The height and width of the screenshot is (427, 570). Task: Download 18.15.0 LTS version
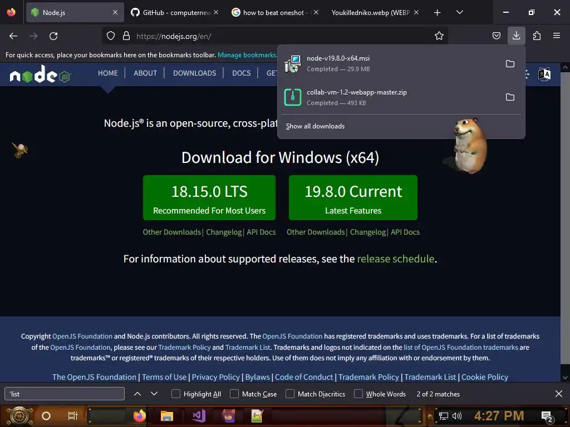point(209,197)
